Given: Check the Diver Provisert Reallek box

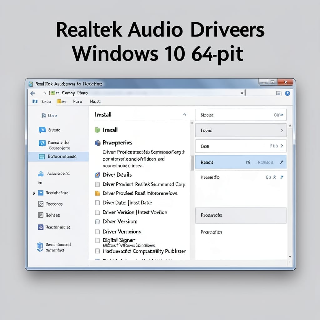Looking at the screenshot, I should coord(97,184).
